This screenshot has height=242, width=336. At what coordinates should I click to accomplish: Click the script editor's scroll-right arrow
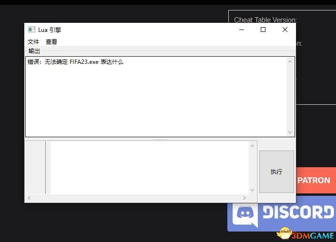tap(245, 198)
